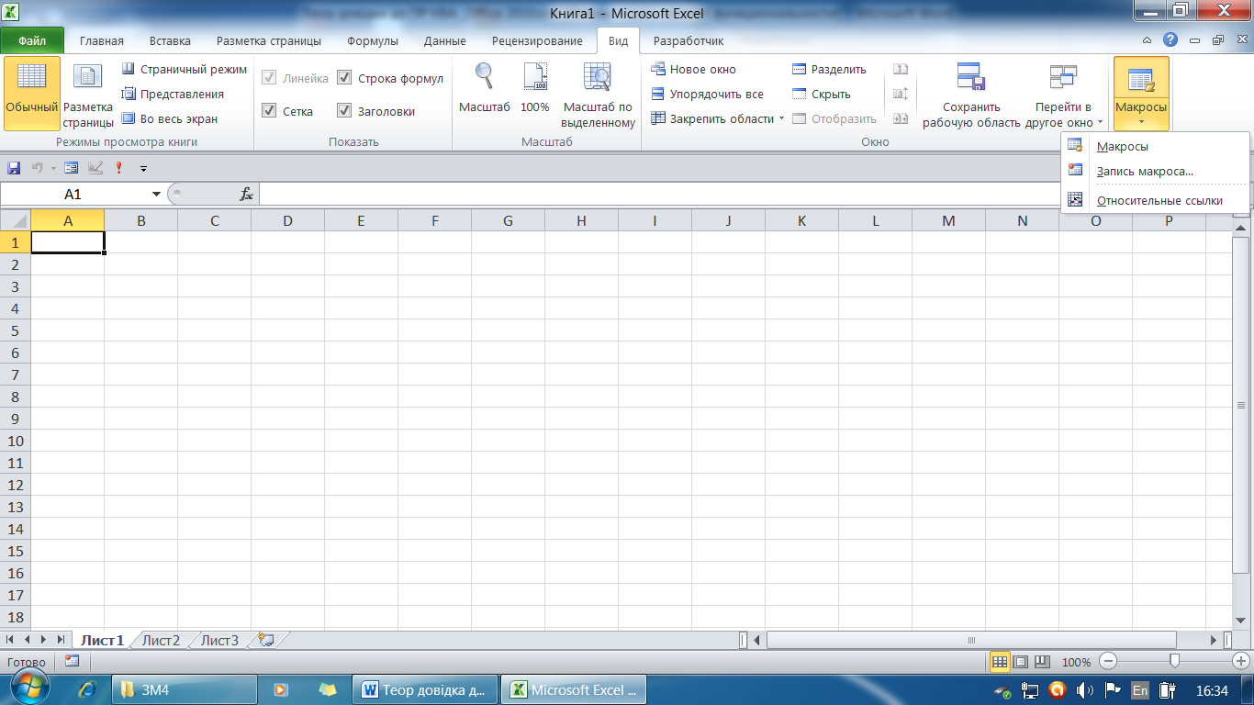Click Масштаб по выделенному button

599,95
